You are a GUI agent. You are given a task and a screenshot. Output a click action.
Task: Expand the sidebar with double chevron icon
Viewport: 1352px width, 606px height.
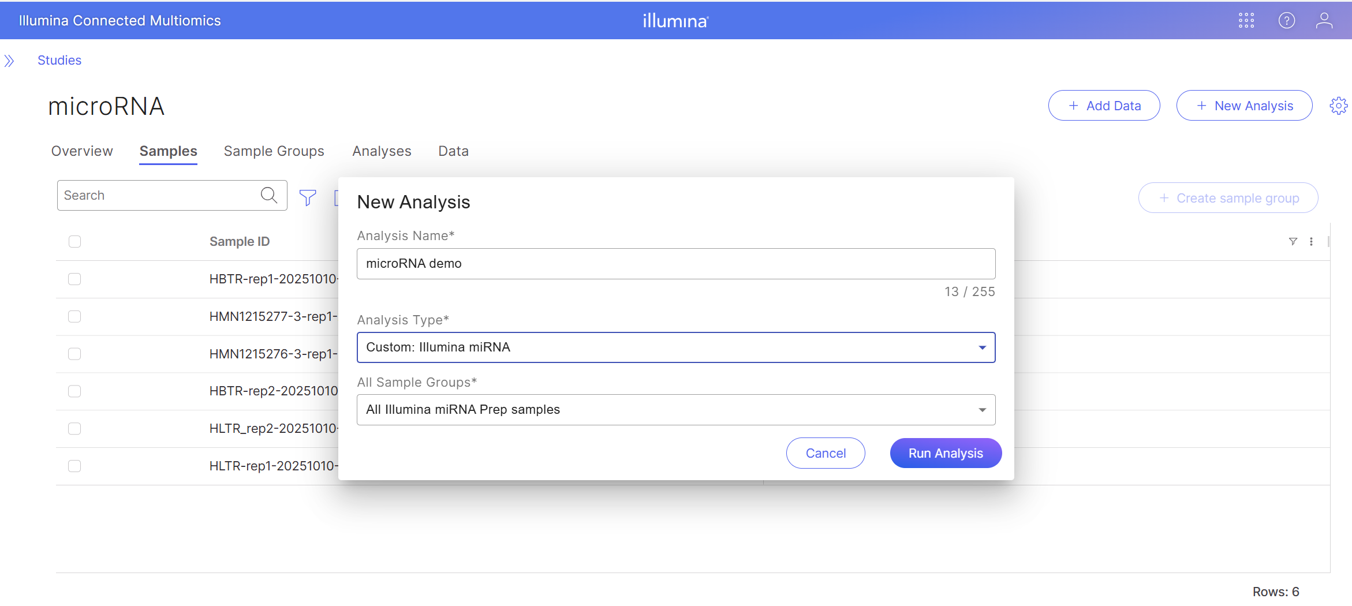[9, 61]
